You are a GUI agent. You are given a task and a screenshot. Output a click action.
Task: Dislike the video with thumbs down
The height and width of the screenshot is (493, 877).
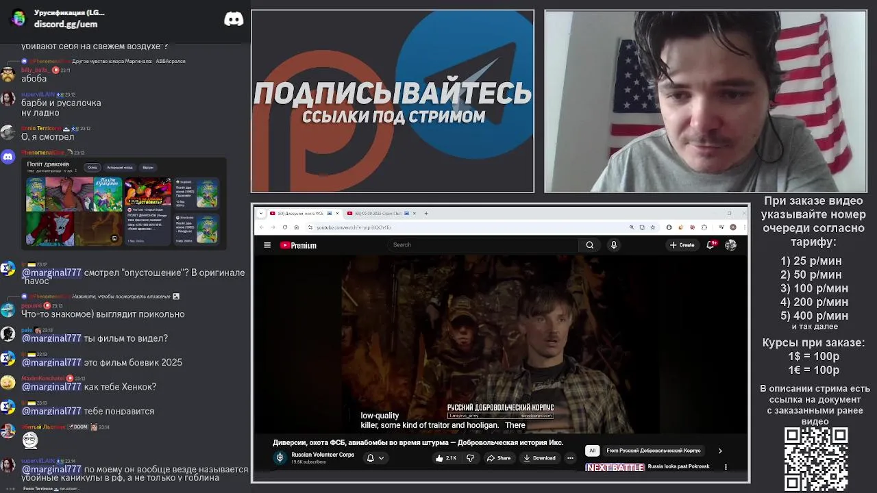pyautogui.click(x=470, y=458)
